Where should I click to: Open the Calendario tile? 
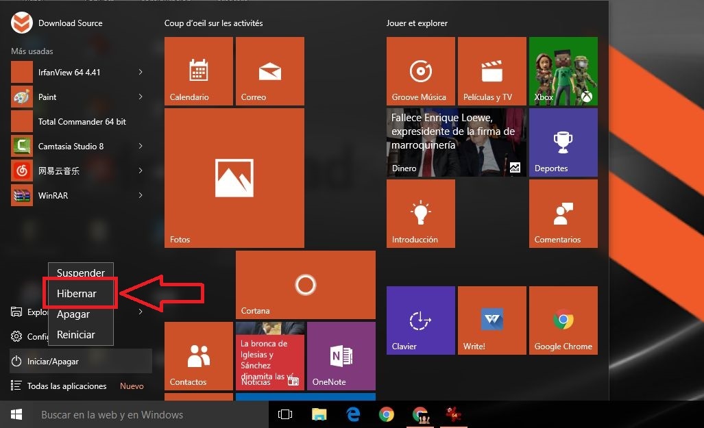coord(198,71)
